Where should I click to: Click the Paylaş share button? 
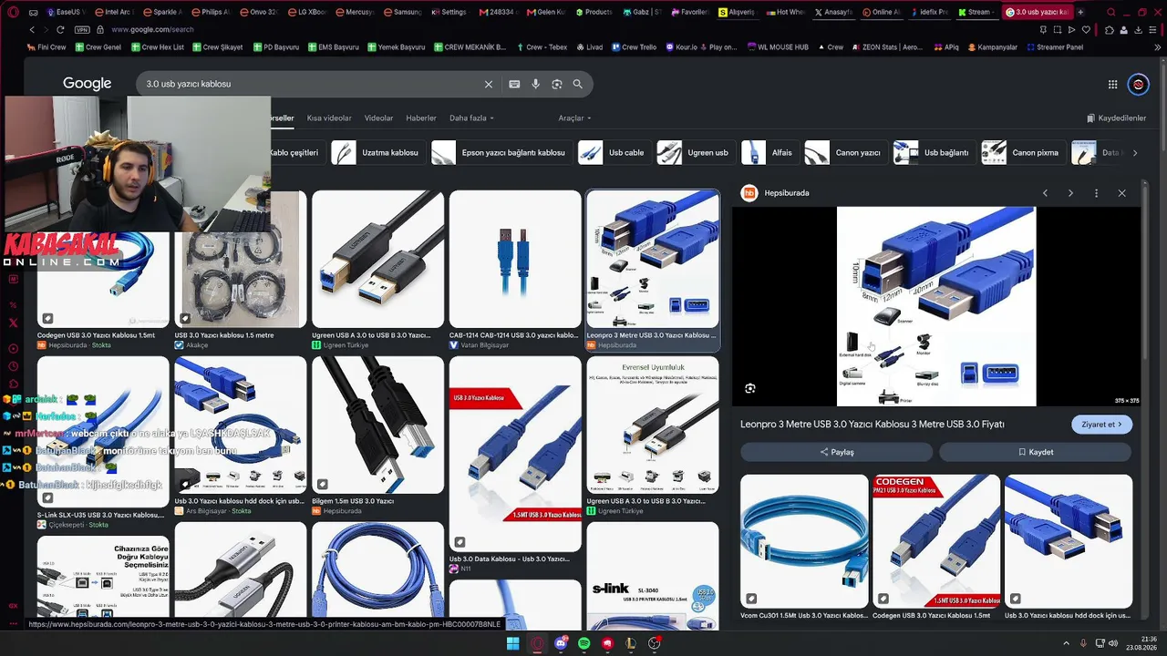[x=836, y=452]
